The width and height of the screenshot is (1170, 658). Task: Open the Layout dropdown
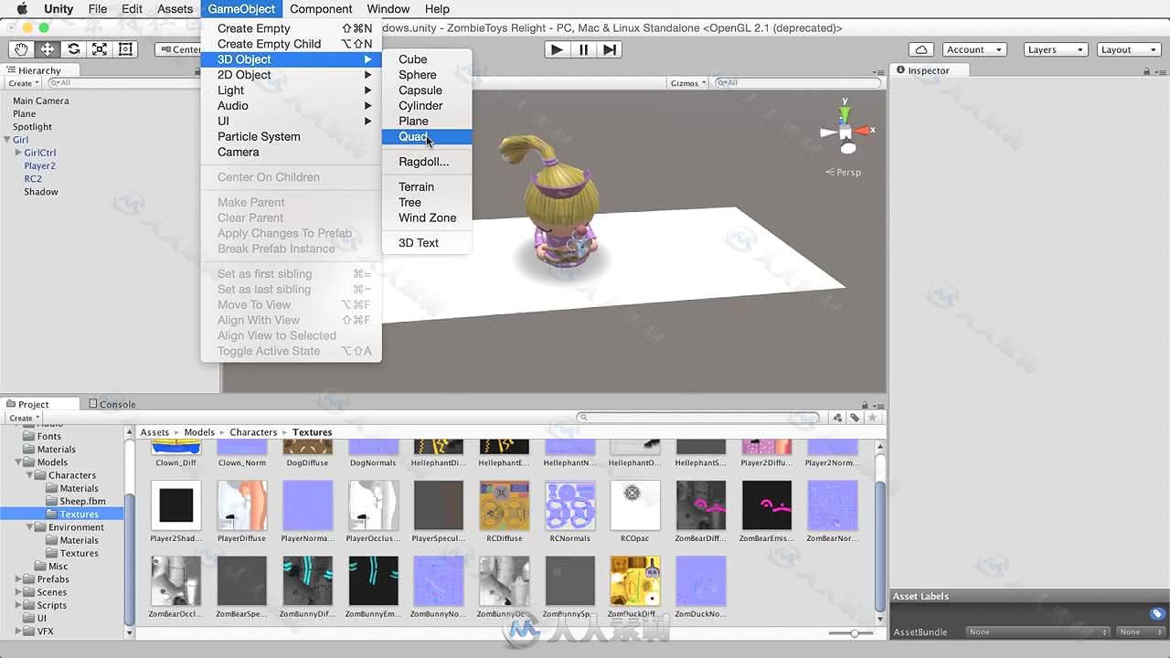pyautogui.click(x=1129, y=49)
